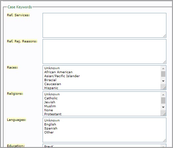Select None in the Religions list
Viewport: 173px width, 148px height.
49,110
